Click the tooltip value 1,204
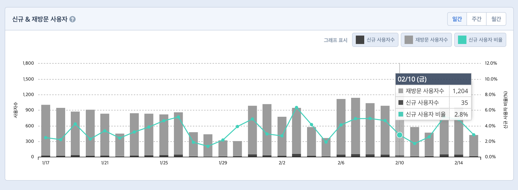Screen dimensions: 518x190 (460, 91)
